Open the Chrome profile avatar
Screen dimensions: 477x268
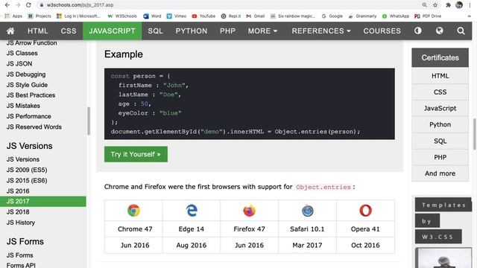(459, 5)
